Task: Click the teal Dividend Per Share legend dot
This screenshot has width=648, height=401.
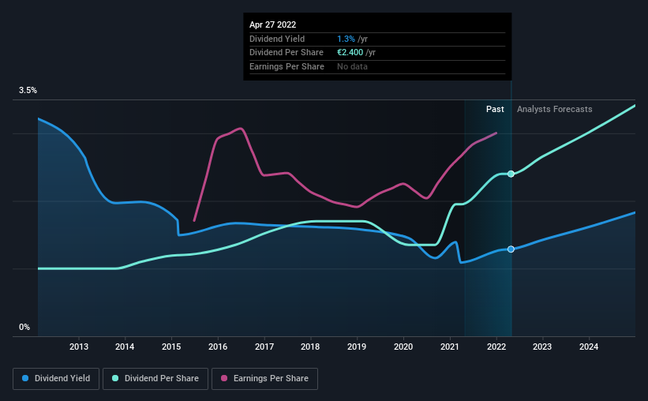Action: tap(115, 378)
